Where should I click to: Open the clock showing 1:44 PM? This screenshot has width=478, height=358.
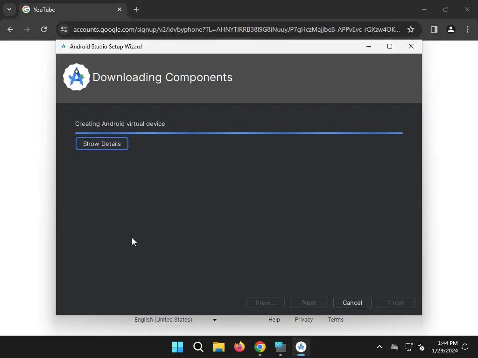click(x=445, y=347)
